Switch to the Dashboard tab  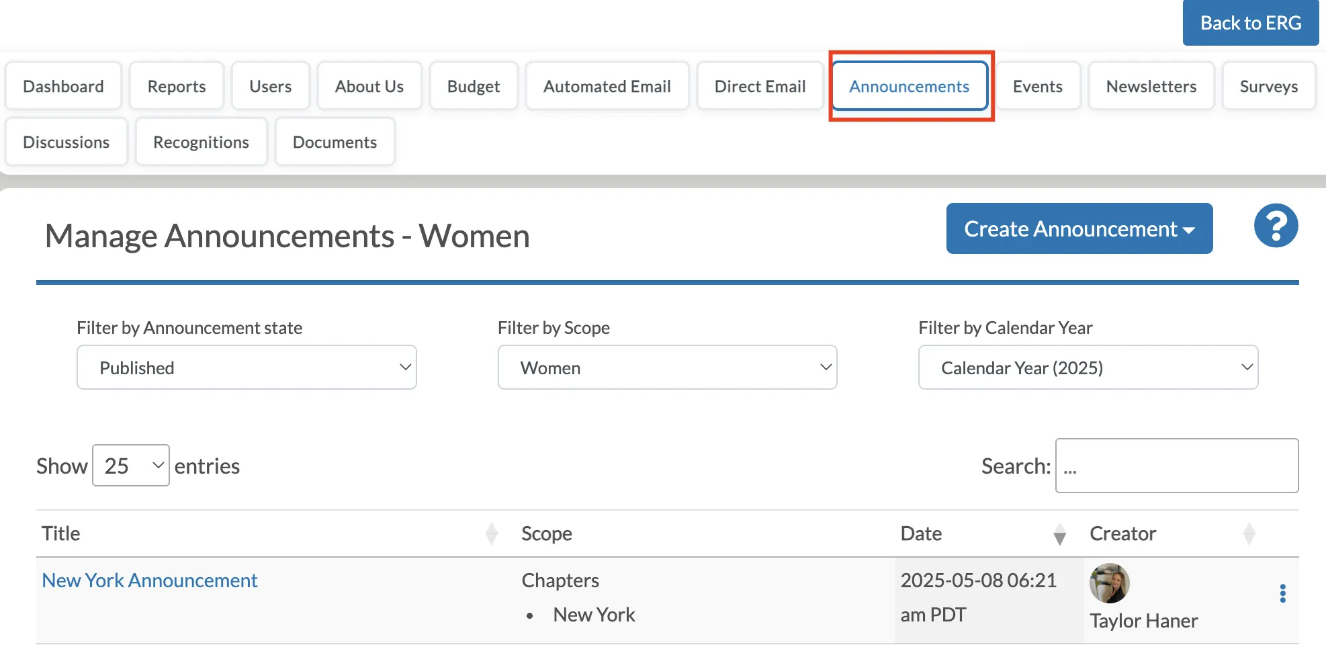tap(63, 86)
